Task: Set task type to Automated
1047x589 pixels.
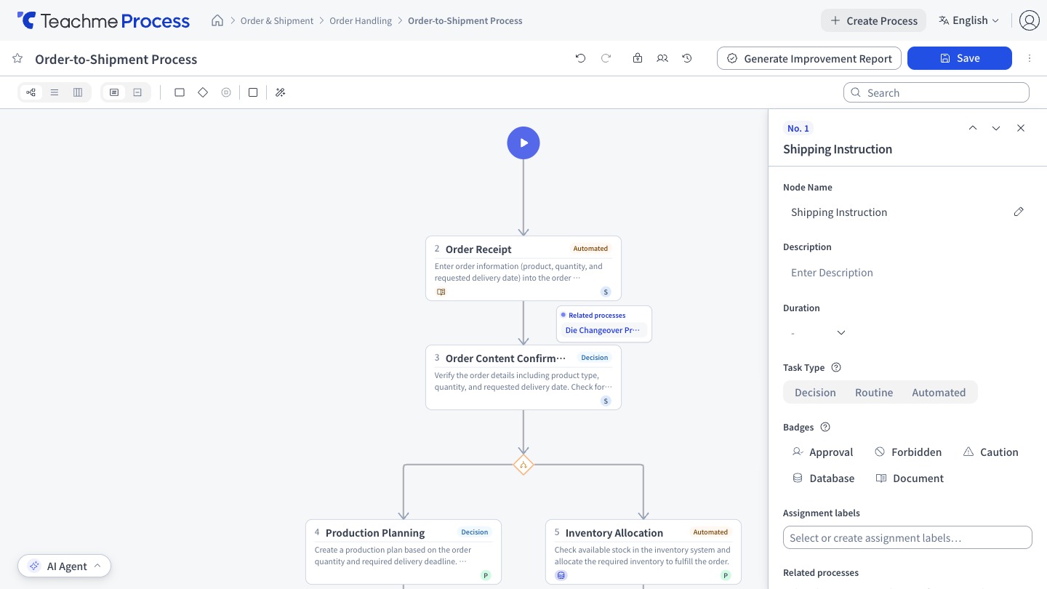Action: 939,393
